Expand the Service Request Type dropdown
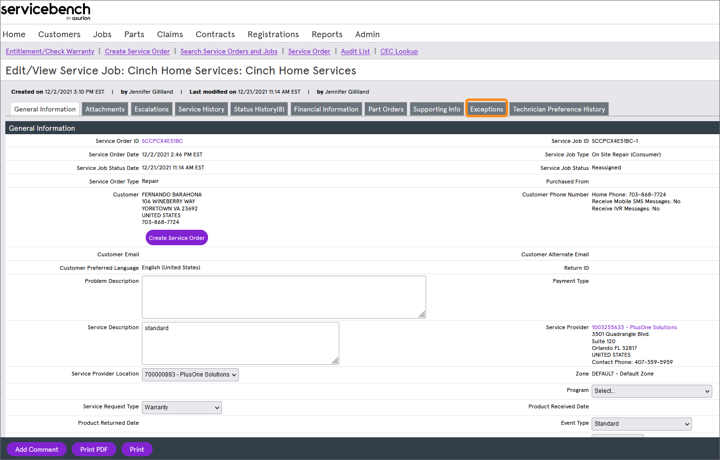Image resolution: width=720 pixels, height=460 pixels. (182, 407)
